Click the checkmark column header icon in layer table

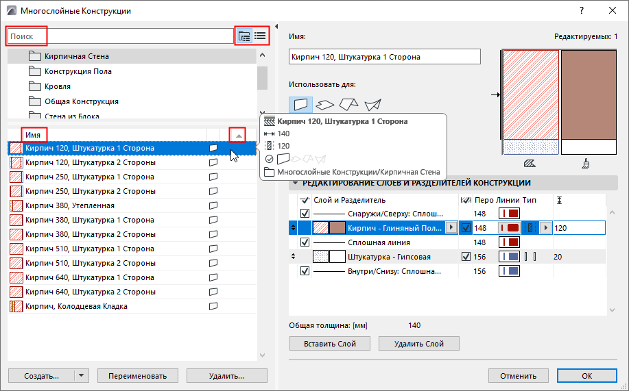pos(305,200)
